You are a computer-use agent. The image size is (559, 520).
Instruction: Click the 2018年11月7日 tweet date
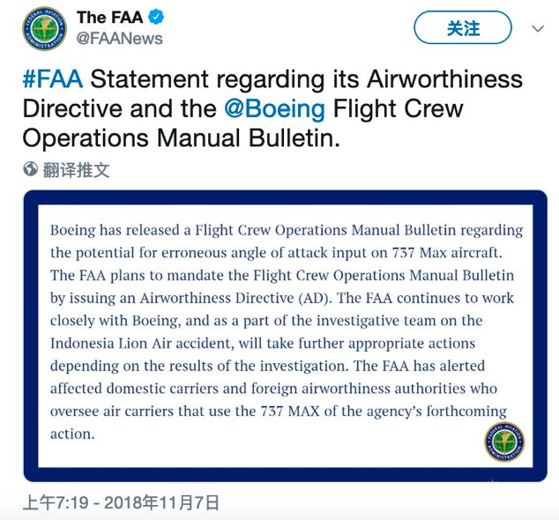161,503
